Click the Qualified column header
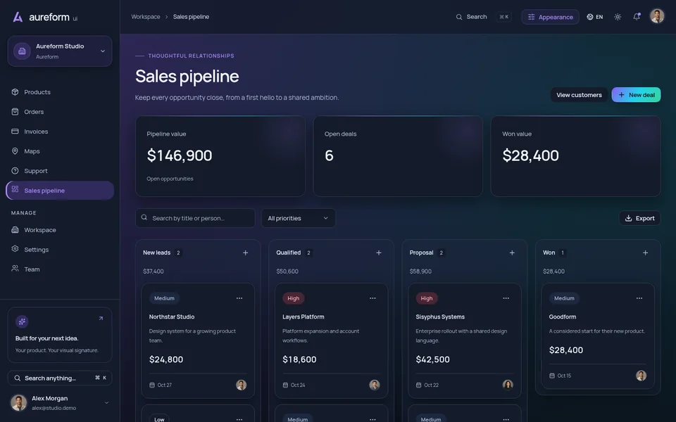Image resolution: width=676 pixels, height=422 pixels. pos(289,252)
